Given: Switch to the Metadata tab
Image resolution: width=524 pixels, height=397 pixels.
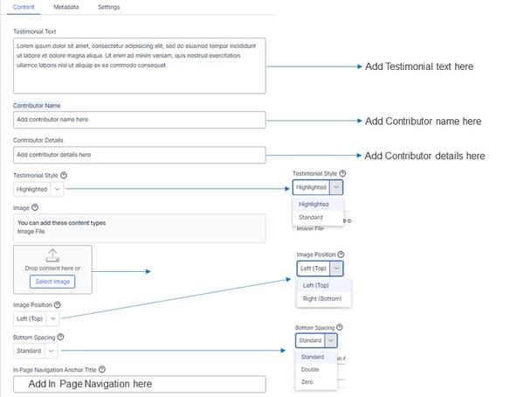Looking at the screenshot, I should (65, 7).
